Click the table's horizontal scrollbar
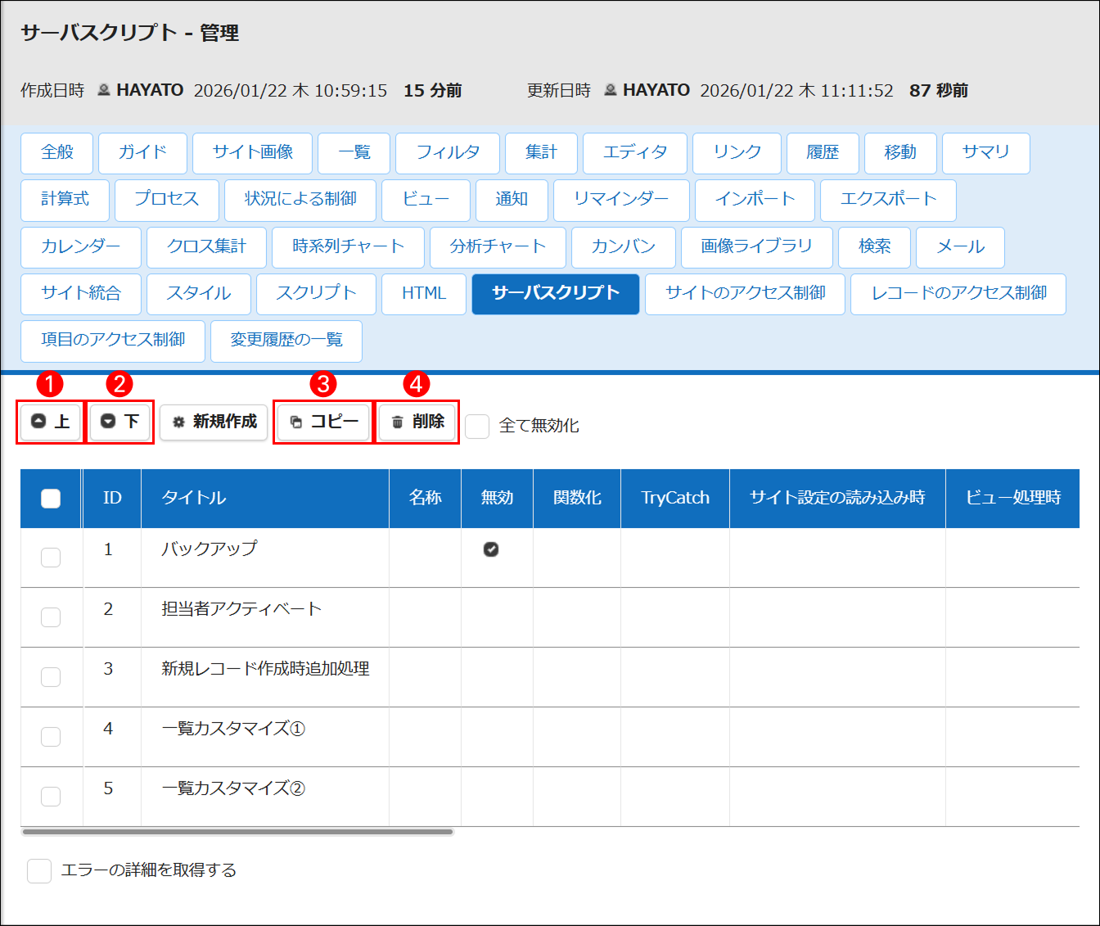The image size is (1100, 926). click(x=237, y=832)
